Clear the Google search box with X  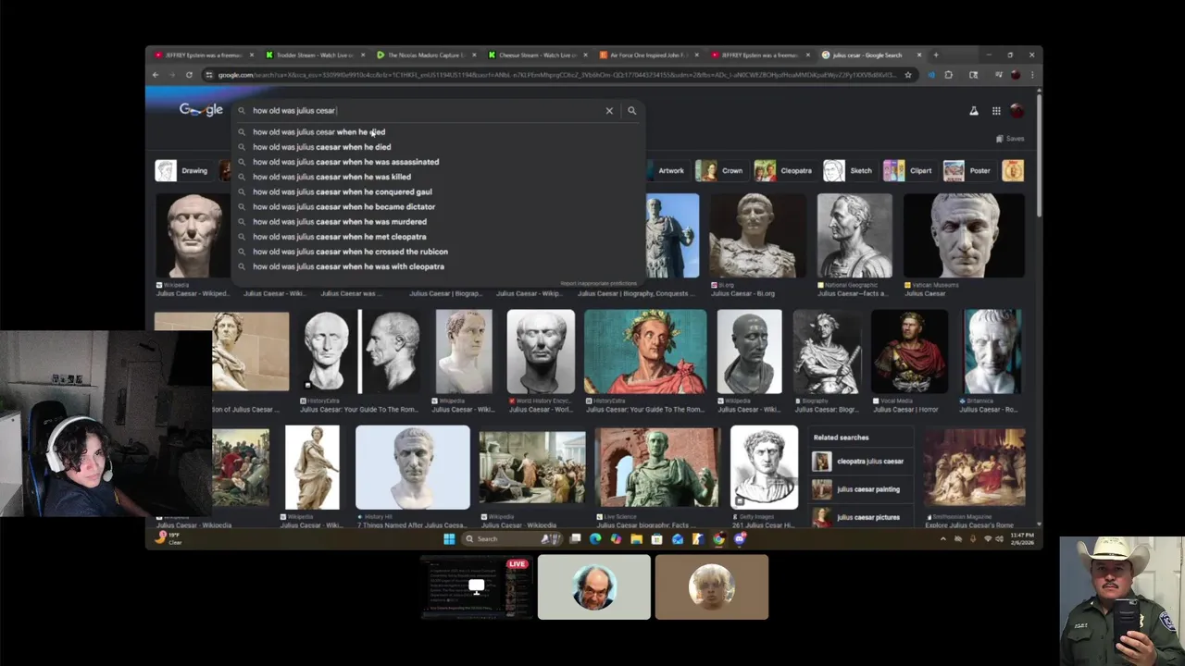(x=609, y=111)
